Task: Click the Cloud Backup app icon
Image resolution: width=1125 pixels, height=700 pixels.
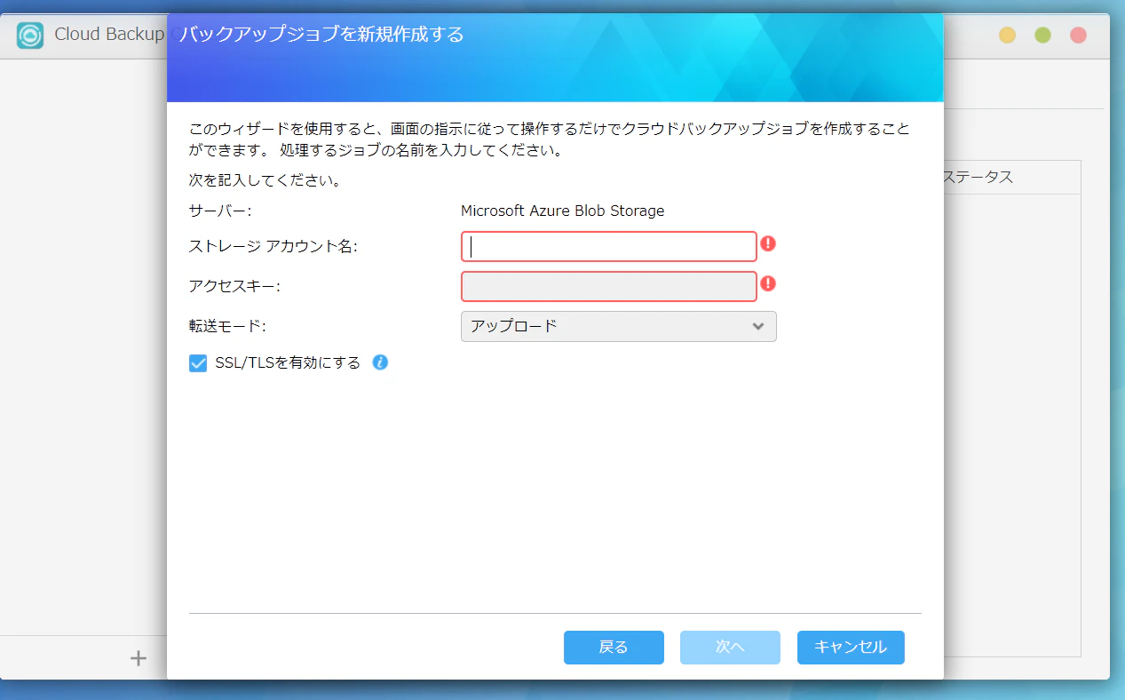Action: (x=30, y=35)
